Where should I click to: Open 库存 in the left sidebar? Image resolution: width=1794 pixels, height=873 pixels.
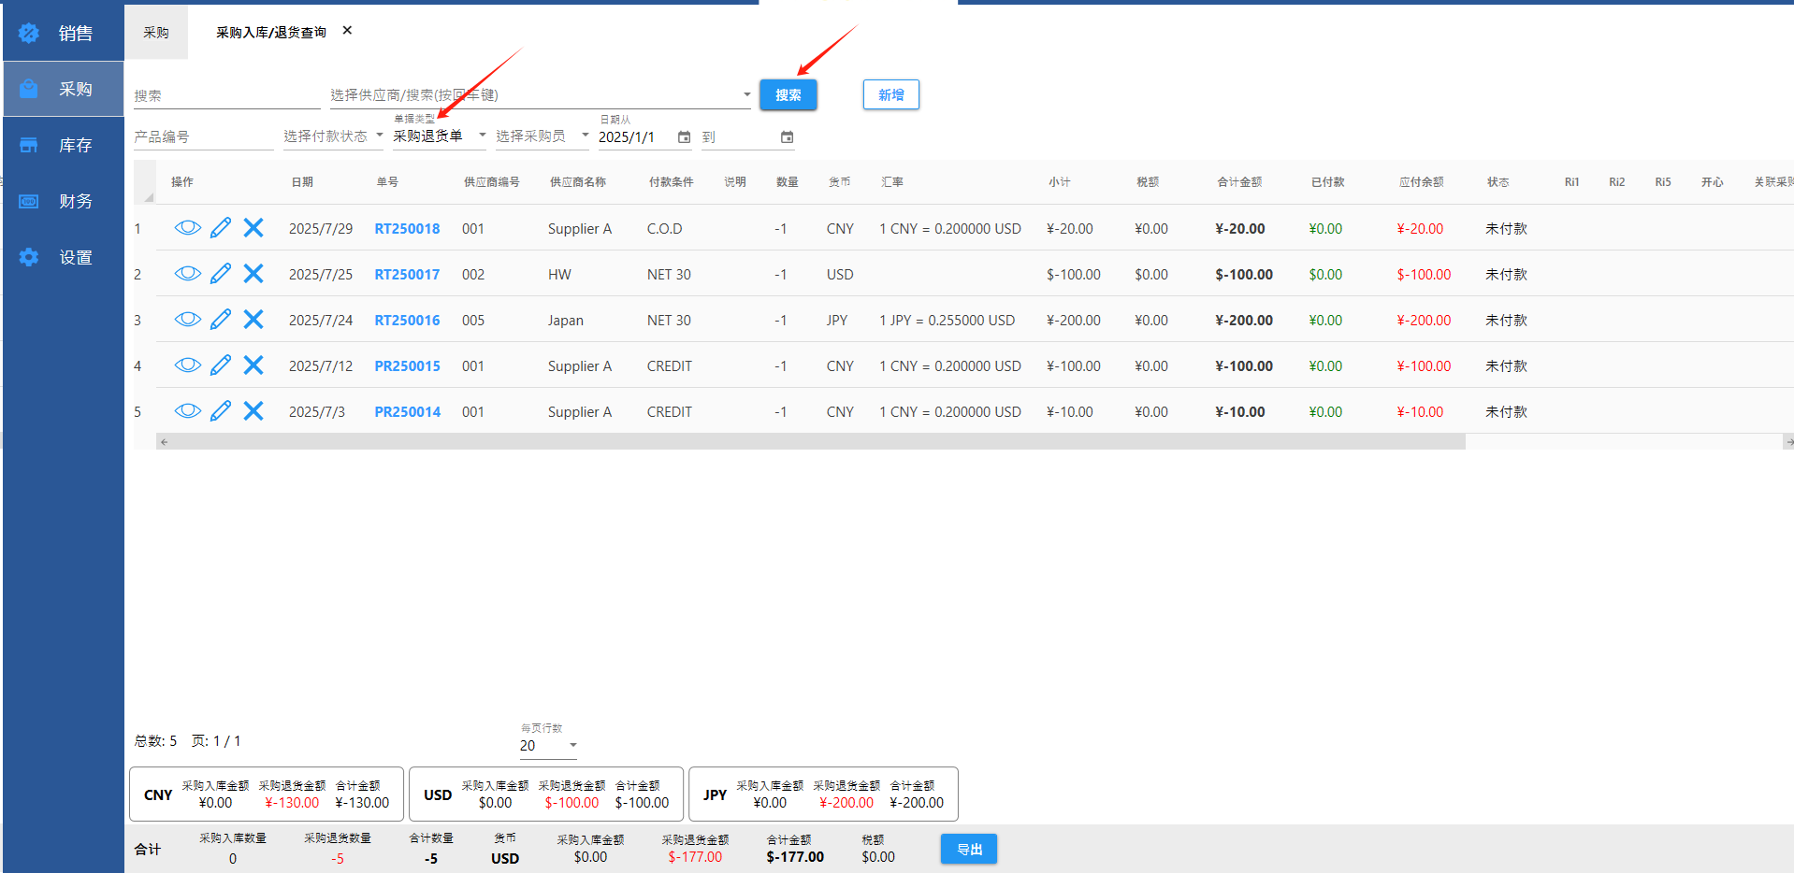pos(64,145)
